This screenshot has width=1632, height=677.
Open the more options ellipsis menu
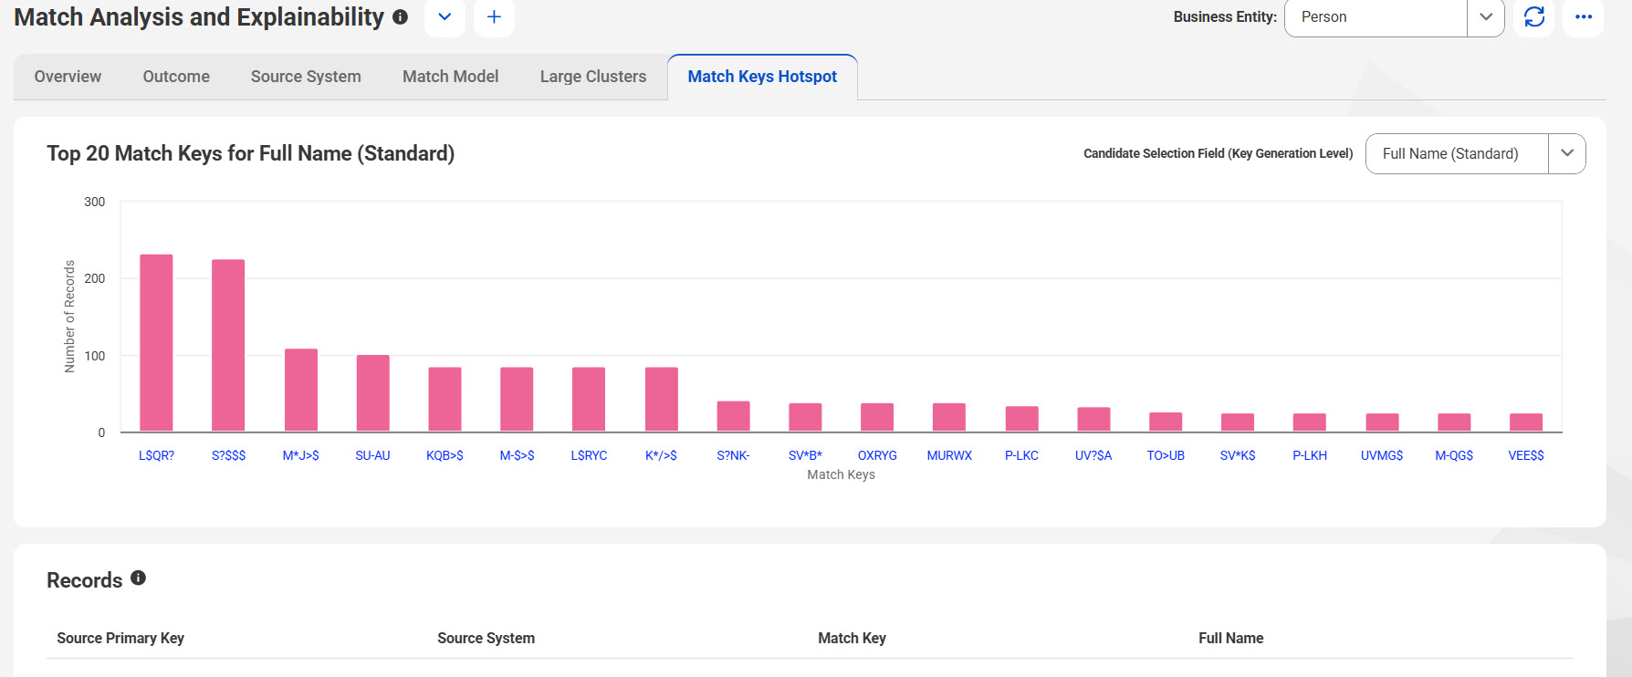pos(1584,17)
